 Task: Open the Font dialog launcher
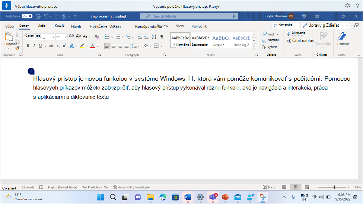99,55
